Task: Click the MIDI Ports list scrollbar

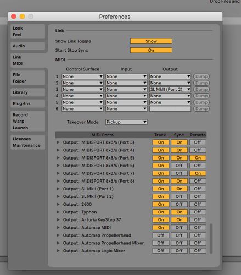Action: 211,238
